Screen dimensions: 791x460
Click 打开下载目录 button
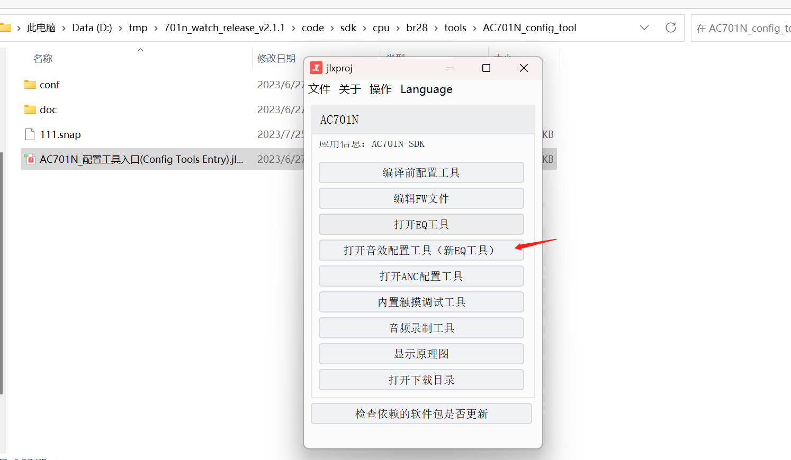(x=421, y=380)
